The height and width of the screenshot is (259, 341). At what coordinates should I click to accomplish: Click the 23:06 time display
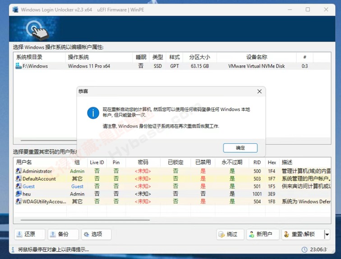point(318,250)
